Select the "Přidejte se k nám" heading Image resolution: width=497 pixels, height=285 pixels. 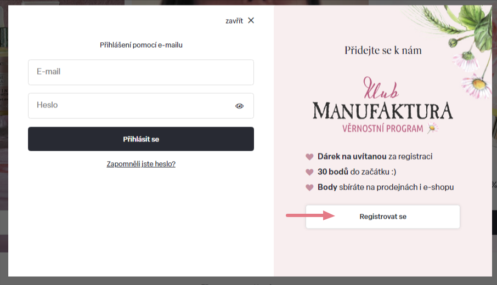(x=383, y=50)
